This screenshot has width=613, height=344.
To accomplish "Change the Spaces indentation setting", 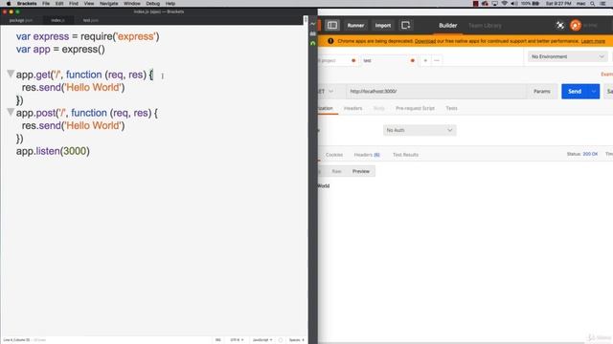I will (296, 340).
